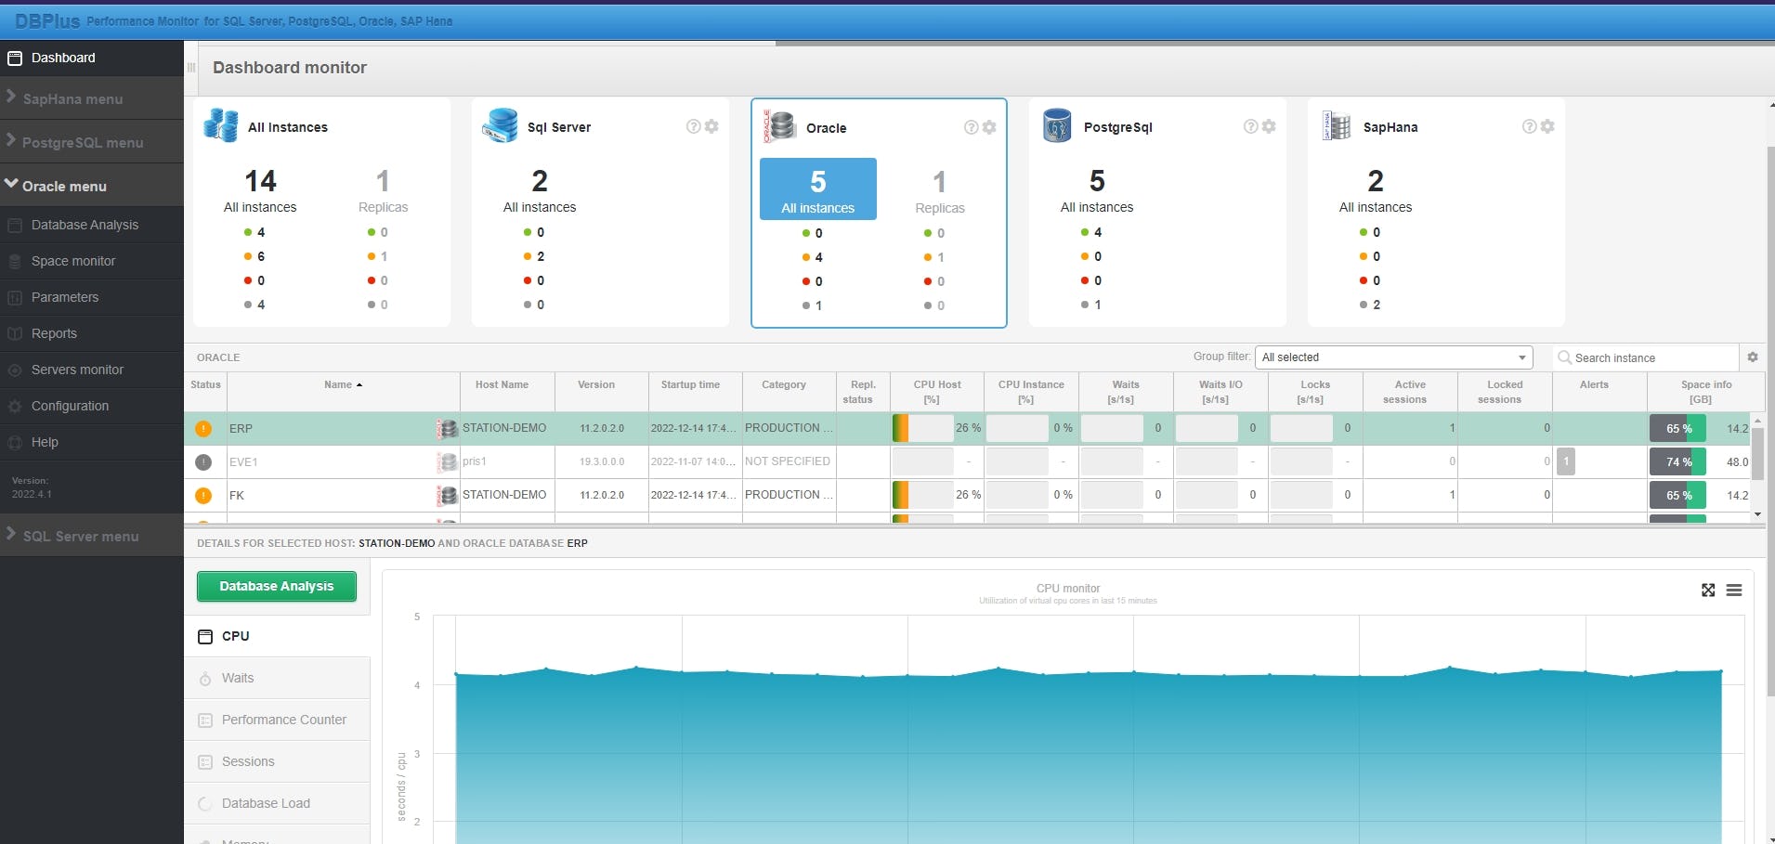Open the Reports section
The image size is (1775, 844).
click(54, 332)
